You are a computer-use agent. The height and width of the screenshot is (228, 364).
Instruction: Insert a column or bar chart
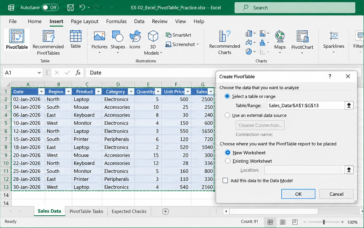[250, 33]
